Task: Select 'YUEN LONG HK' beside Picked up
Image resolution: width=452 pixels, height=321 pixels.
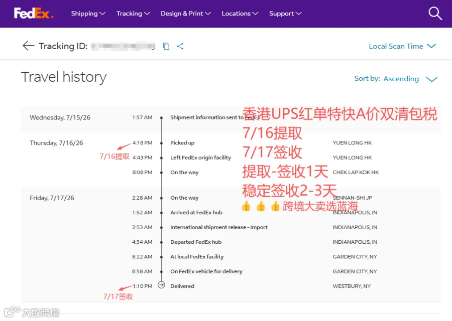Action: [x=352, y=143]
